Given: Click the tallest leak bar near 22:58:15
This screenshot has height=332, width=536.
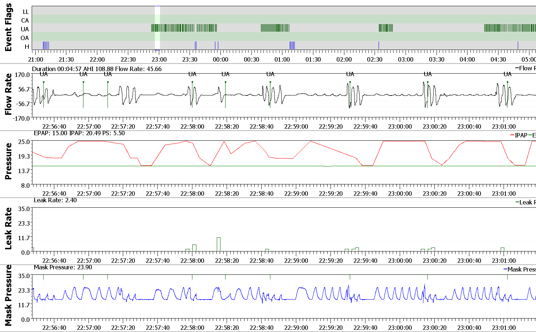Looking at the screenshot, I should click(x=219, y=244).
